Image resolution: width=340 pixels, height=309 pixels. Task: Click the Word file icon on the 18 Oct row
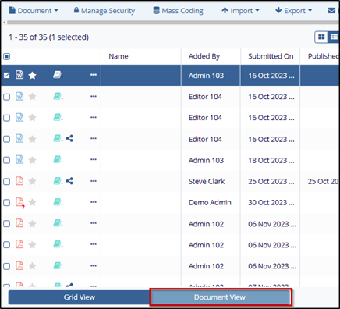click(19, 160)
